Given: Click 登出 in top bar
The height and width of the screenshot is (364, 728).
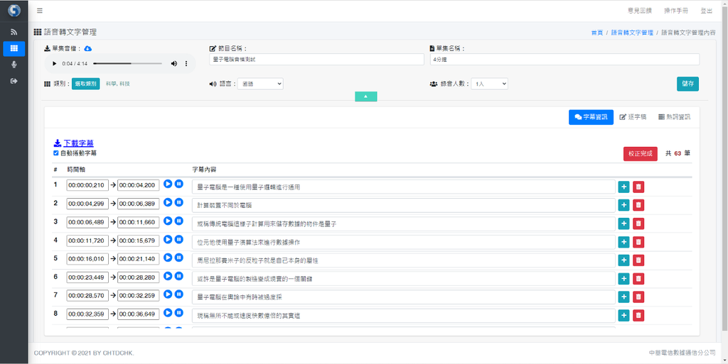Looking at the screenshot, I should coord(706,11).
